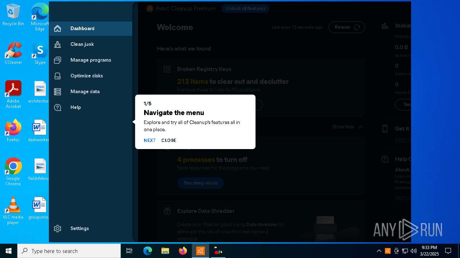Click the mobile phone icon beside Get it

(385, 129)
